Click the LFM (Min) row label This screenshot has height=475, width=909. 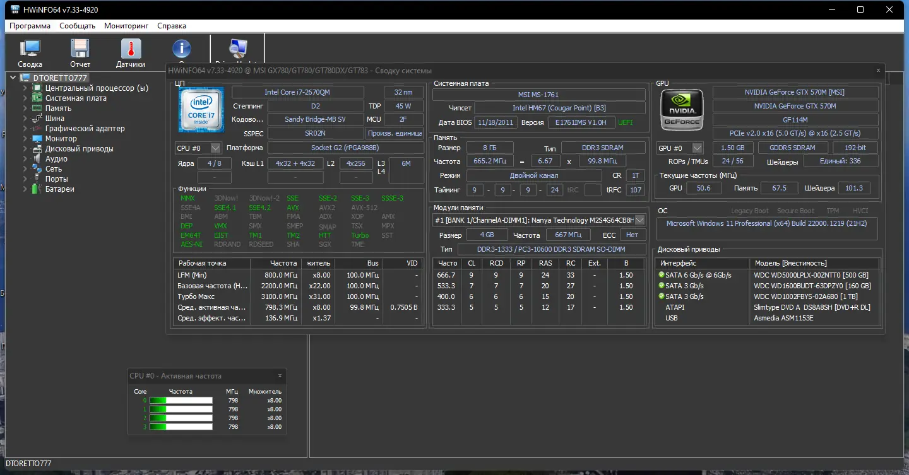coord(192,275)
